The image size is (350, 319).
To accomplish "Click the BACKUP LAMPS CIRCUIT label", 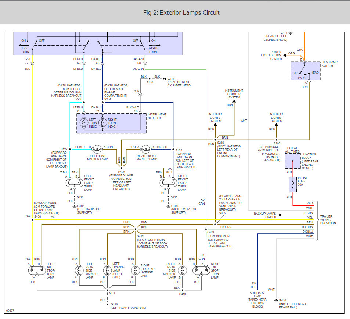I will pyautogui.click(x=265, y=215).
